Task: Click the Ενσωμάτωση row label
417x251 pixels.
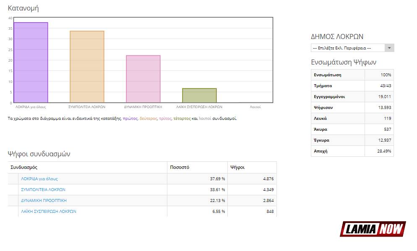Action: point(327,75)
